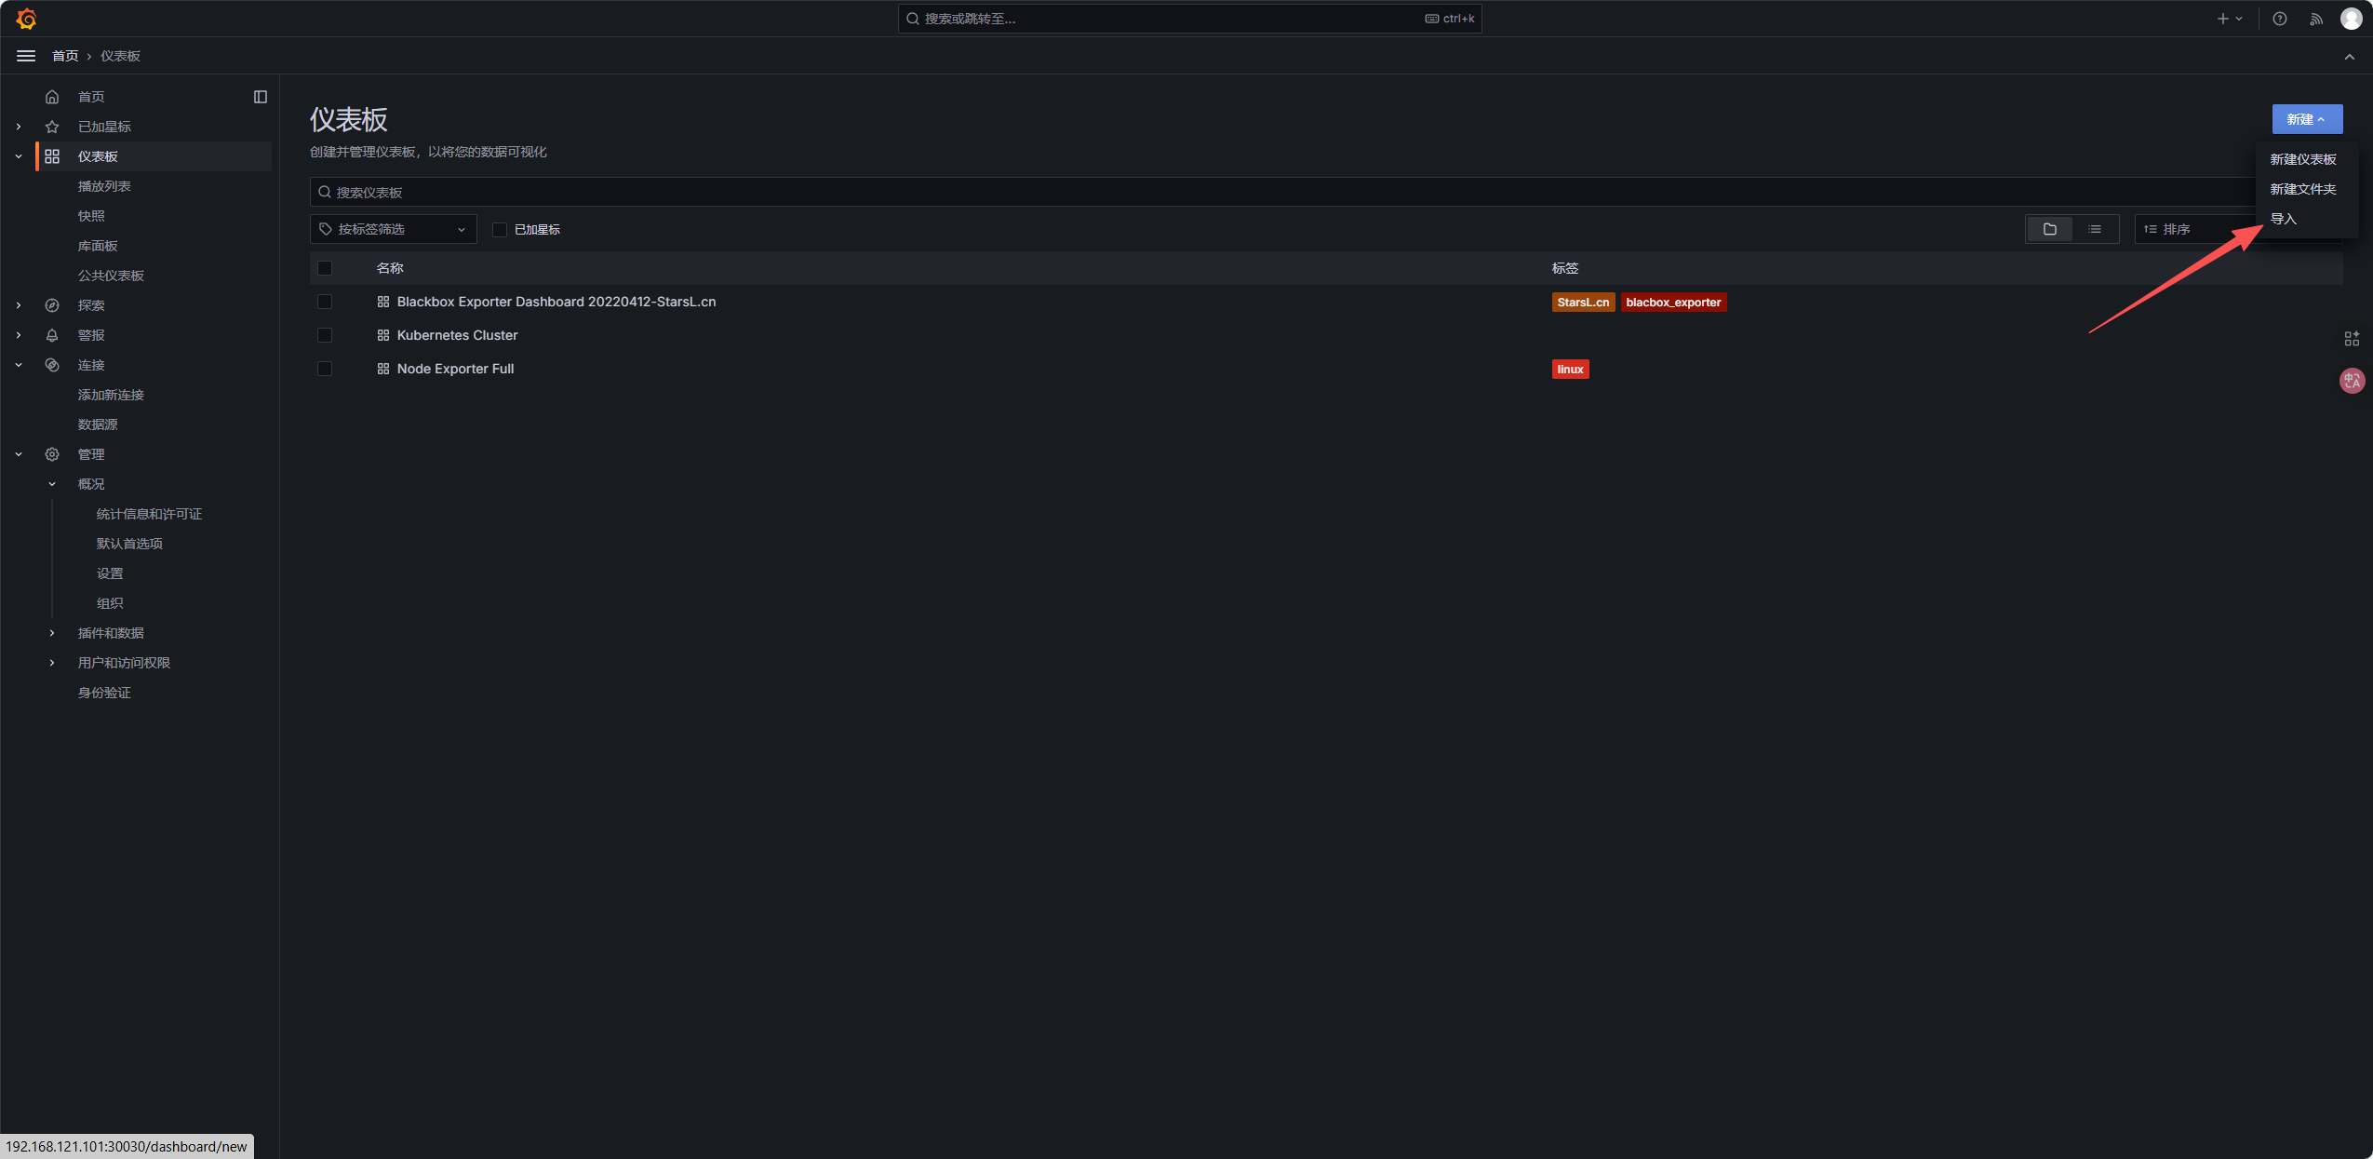Viewport: 2373px width, 1159px height.
Task: Click the Grafana logo icon
Action: (26, 19)
